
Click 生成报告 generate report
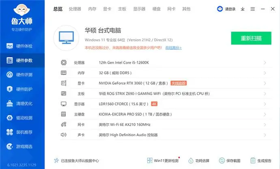coord(261,160)
